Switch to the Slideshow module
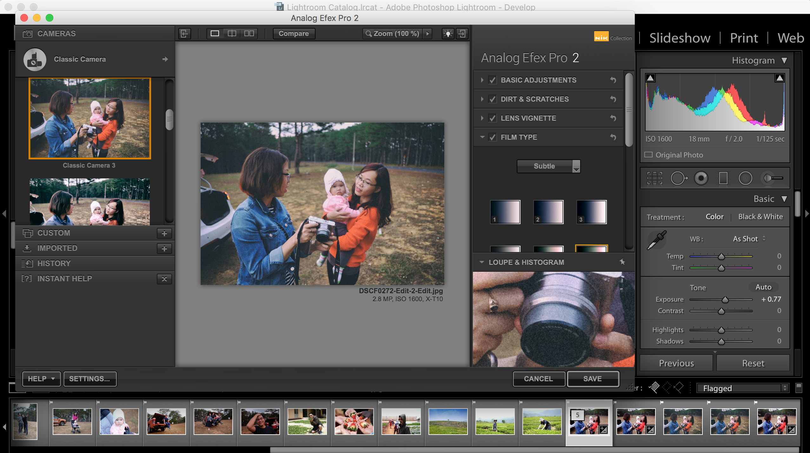810x453 pixels. 680,38
